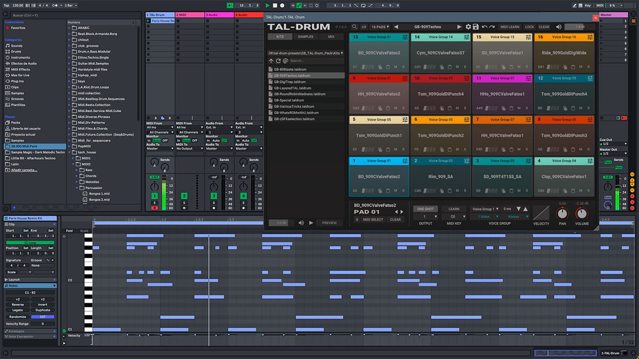
Task: Open the OUTPUT number dropdown
Action: click(425, 216)
